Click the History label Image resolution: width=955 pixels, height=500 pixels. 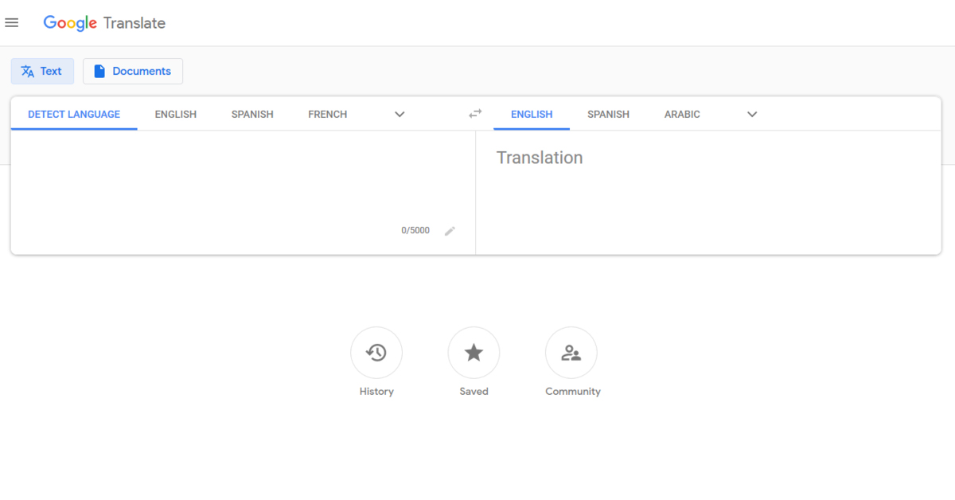click(376, 392)
